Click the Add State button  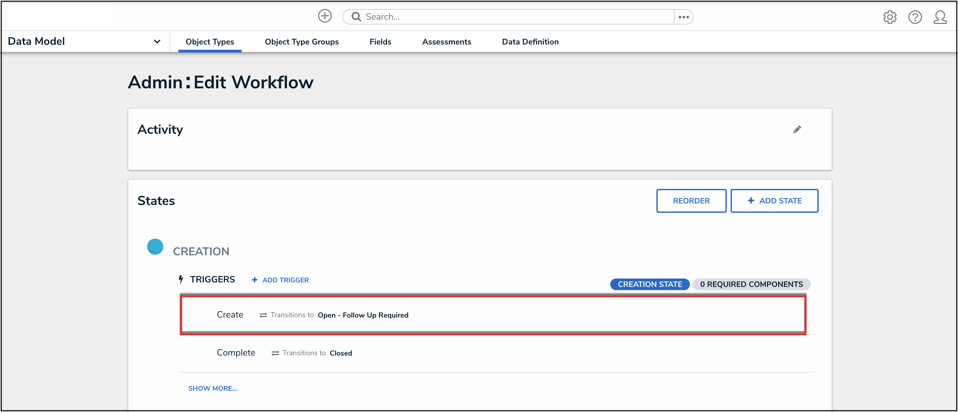tap(774, 201)
